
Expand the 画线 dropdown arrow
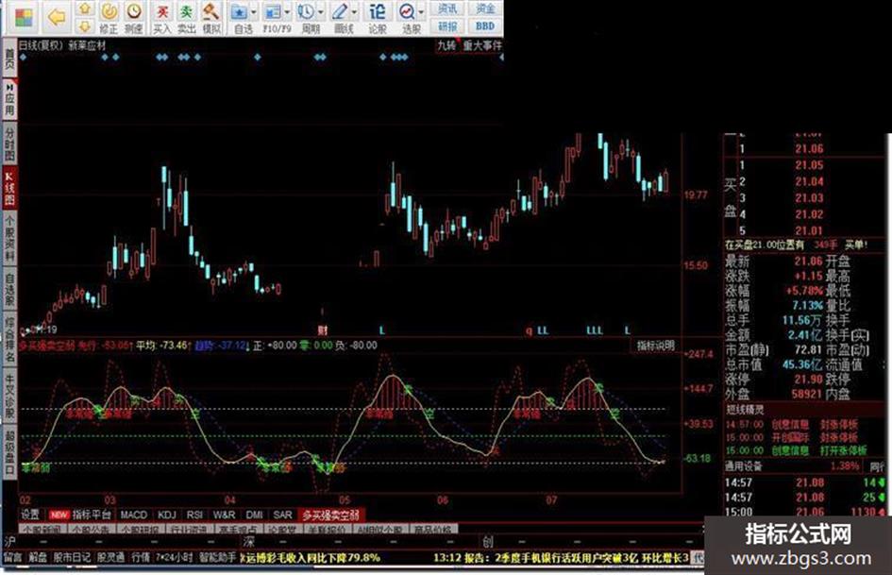[x=354, y=12]
